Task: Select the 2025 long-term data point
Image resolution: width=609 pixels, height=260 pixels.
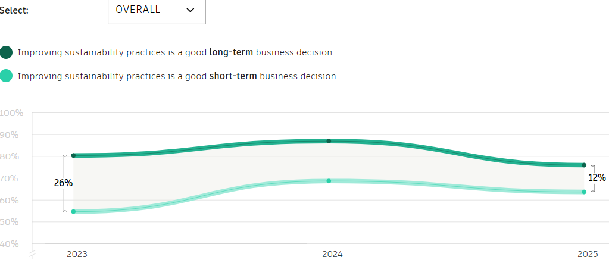Action: pos(584,165)
